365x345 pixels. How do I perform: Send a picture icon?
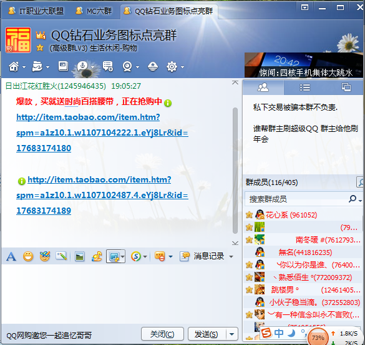coord(79,256)
